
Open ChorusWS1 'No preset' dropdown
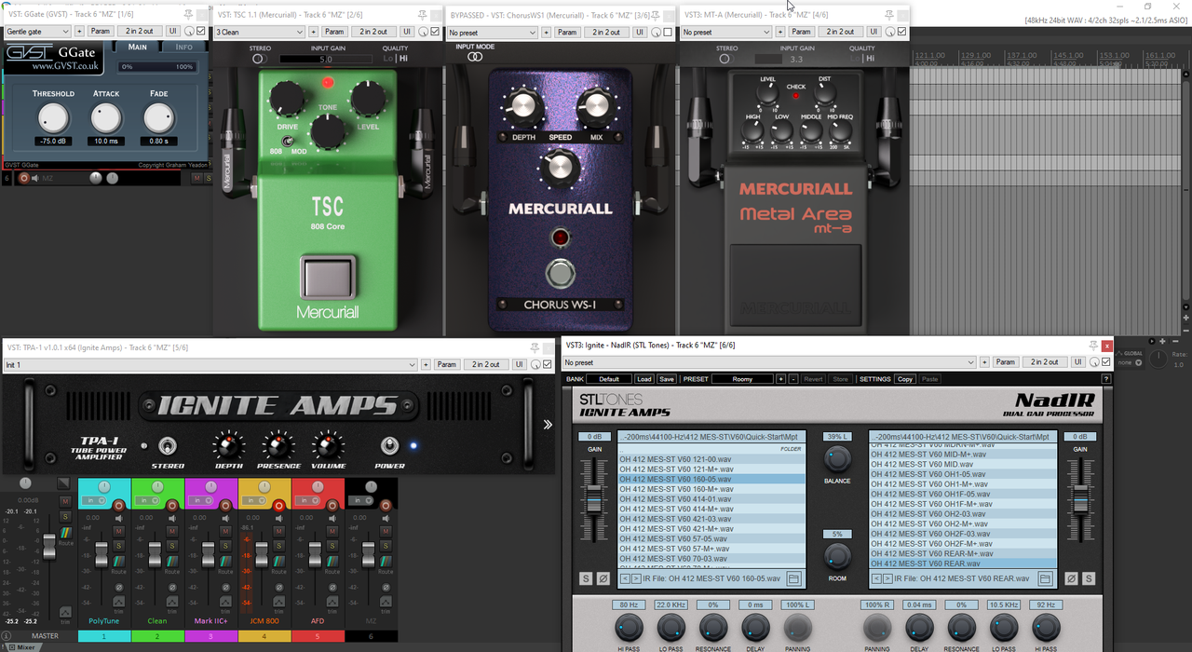493,32
